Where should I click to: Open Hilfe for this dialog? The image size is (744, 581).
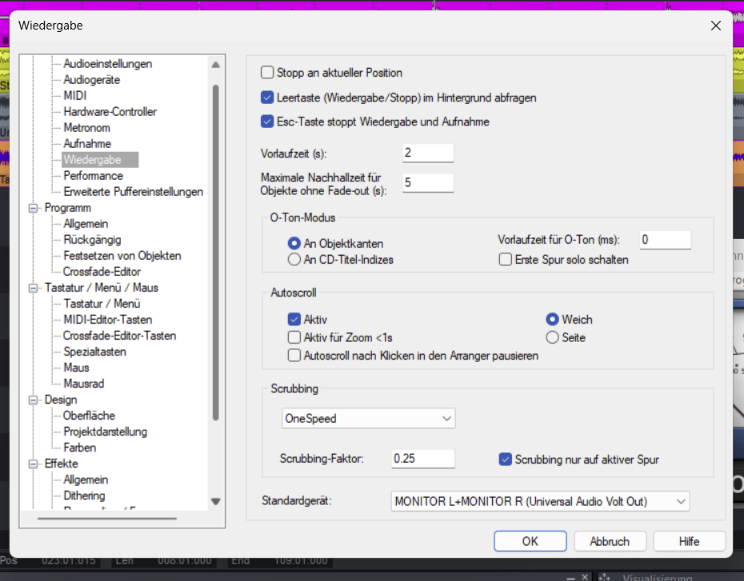click(x=689, y=541)
